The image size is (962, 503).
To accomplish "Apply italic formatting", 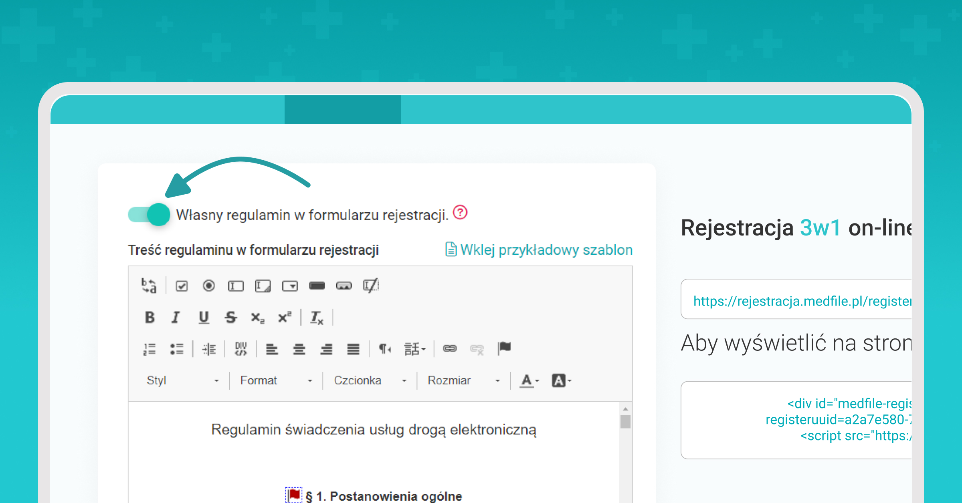I will coord(176,318).
